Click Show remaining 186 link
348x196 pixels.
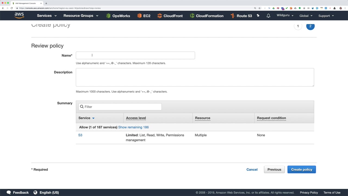pyautogui.click(x=133, y=127)
